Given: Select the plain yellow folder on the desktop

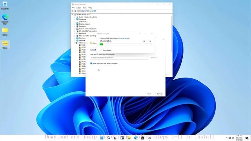Looking at the screenshot, I should tap(5, 32).
